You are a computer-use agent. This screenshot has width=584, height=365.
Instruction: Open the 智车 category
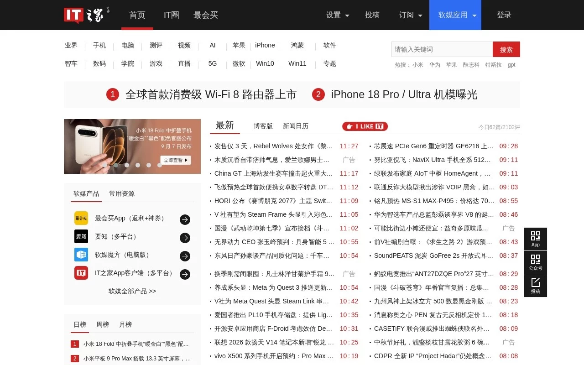[71, 63]
